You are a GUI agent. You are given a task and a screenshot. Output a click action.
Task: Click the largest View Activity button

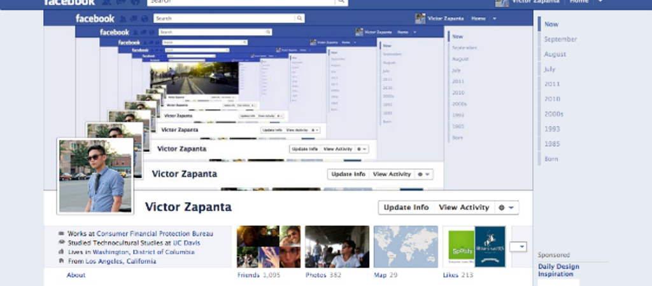pyautogui.click(x=464, y=208)
